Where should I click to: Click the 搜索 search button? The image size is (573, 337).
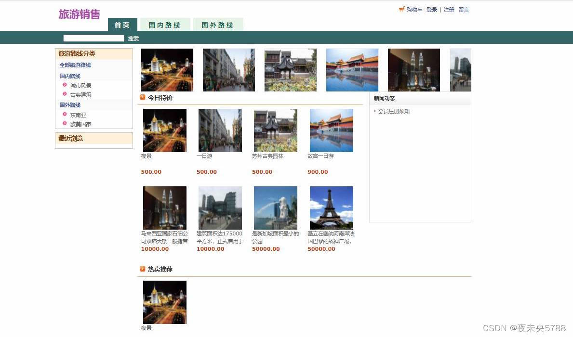pos(133,39)
